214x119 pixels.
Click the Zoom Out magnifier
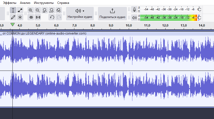click(x=38, y=10)
